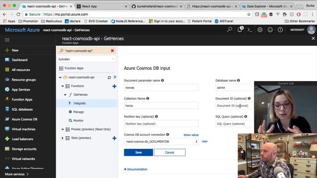Expand react-cosmosdb-api double chevron
Screen dimensions: 317x178
(115, 77)
